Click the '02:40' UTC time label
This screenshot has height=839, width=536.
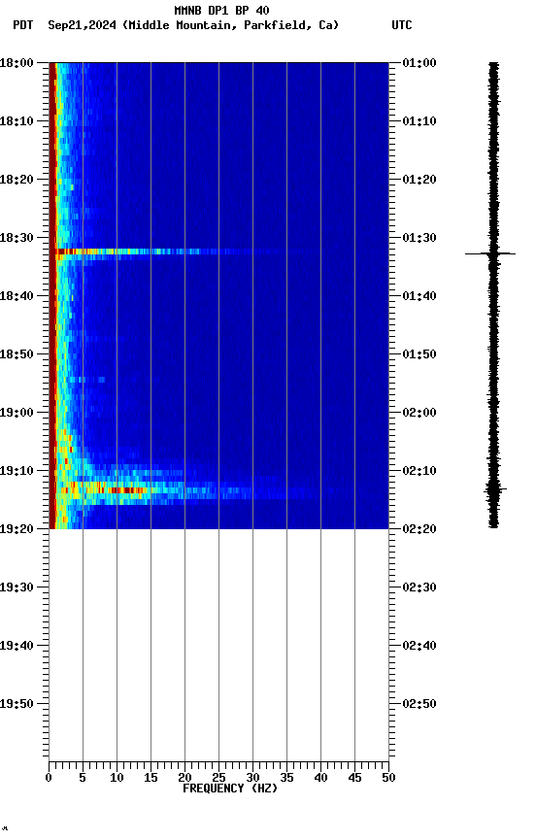(x=419, y=646)
